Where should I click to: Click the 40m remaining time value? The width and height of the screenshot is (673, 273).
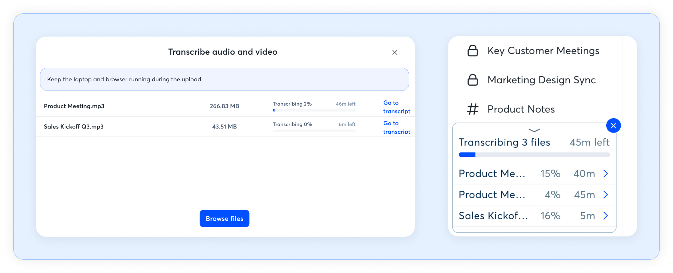point(584,174)
